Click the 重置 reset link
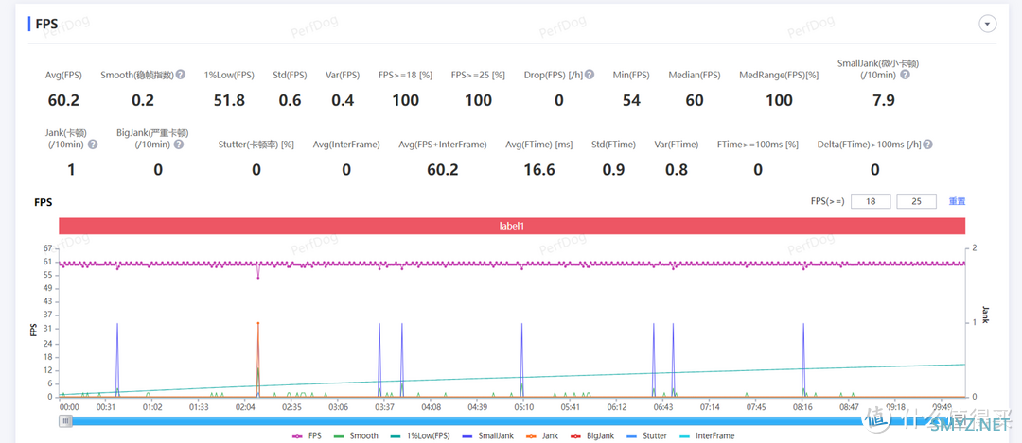The width and height of the screenshot is (1022, 443). [x=957, y=201]
